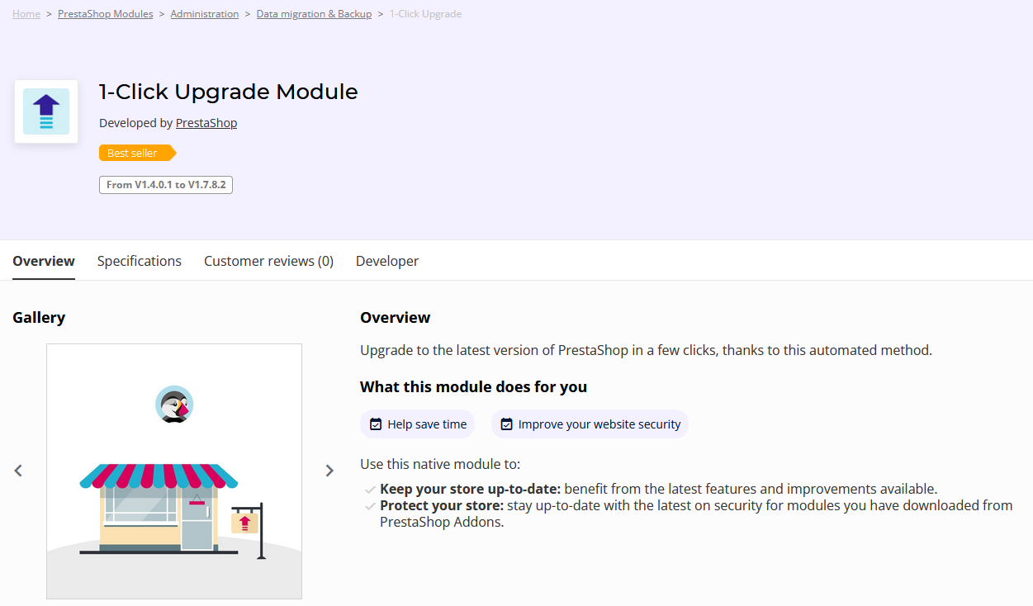1033x606 pixels.
Task: Click the PrestaShop puffin mascot icon
Action: [x=174, y=405]
